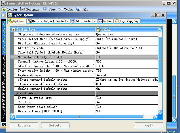Edit the Command Histroy value 500
This screenshot has height=133, width=180.
click(x=127, y=61)
